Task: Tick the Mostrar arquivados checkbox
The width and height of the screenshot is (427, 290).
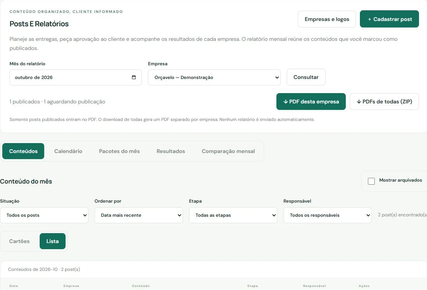Action: (371, 181)
